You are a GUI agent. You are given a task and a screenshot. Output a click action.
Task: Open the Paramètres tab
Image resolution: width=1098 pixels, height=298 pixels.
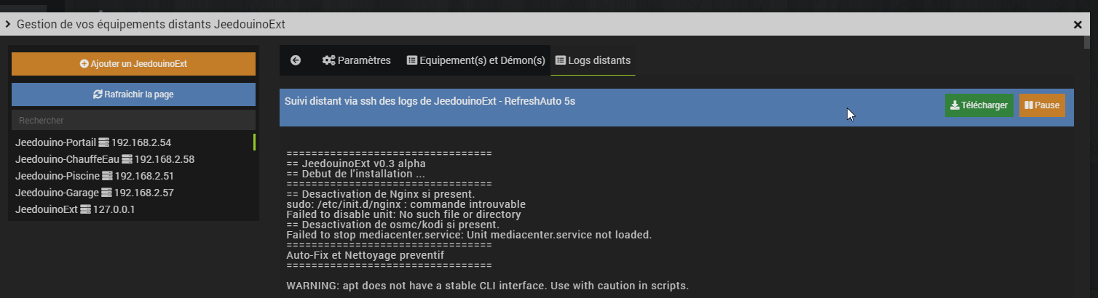tap(357, 60)
